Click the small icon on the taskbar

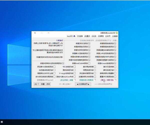click(x=2, y=122)
